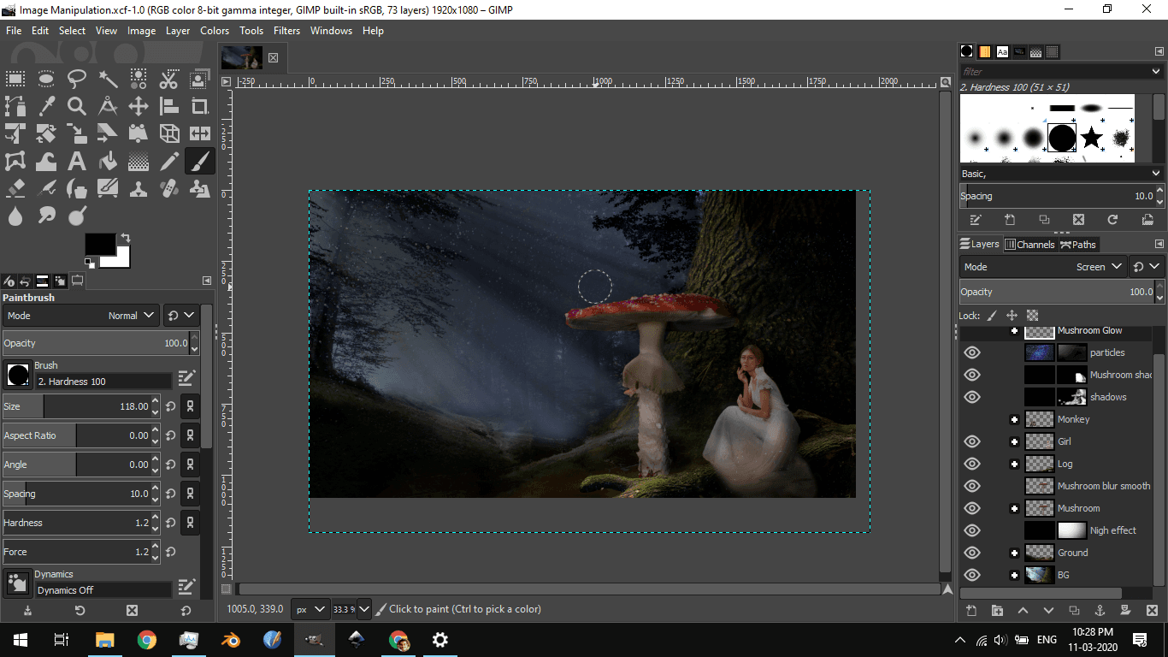Hide the Girl layer
This screenshot has height=657, width=1168.
point(972,441)
